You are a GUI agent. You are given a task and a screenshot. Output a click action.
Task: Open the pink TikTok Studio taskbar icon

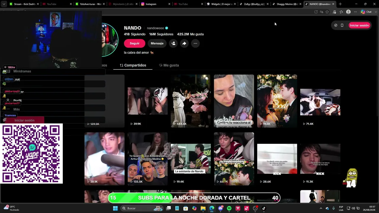(246, 208)
